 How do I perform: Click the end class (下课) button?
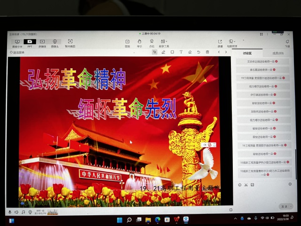click(287, 43)
